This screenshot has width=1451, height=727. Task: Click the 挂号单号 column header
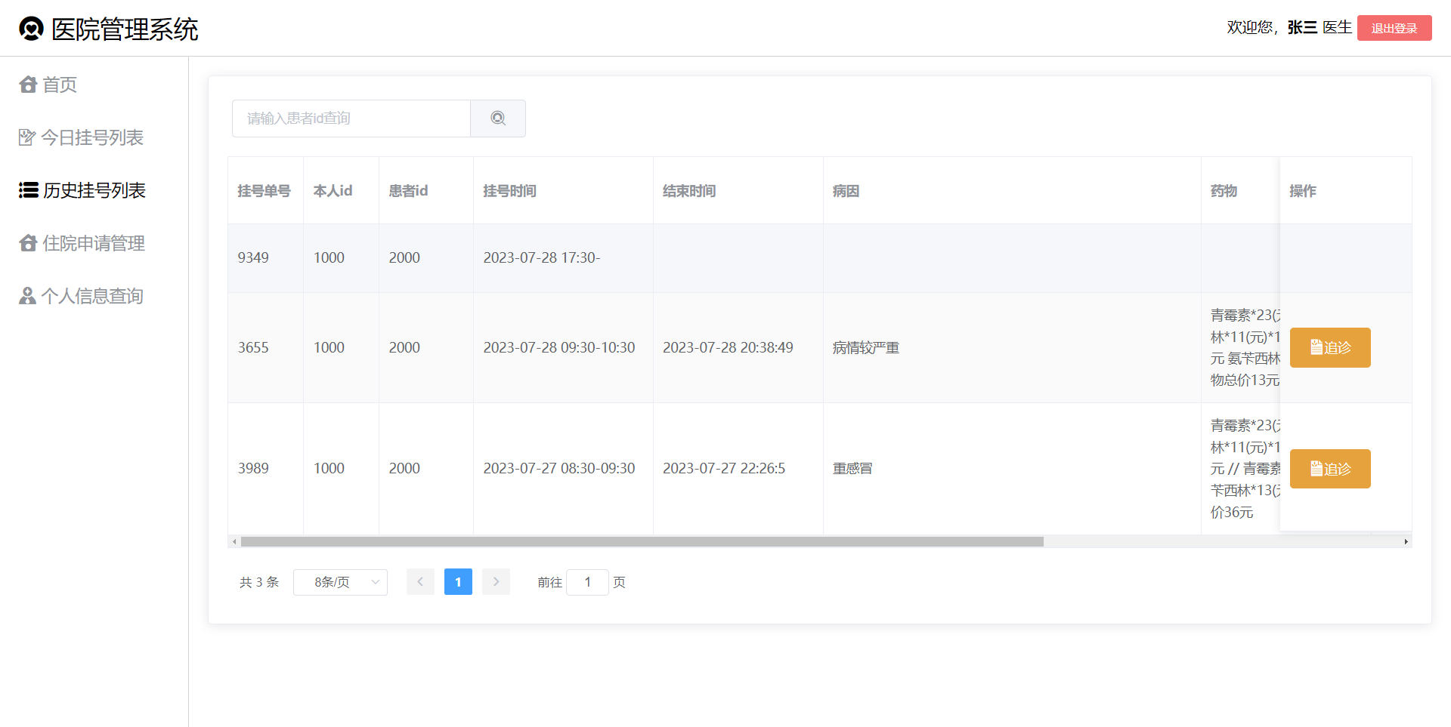tap(263, 191)
